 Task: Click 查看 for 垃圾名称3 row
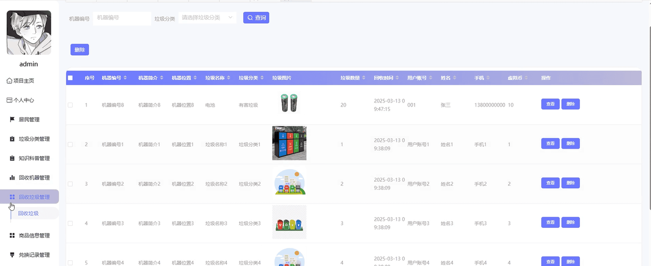[550, 222]
